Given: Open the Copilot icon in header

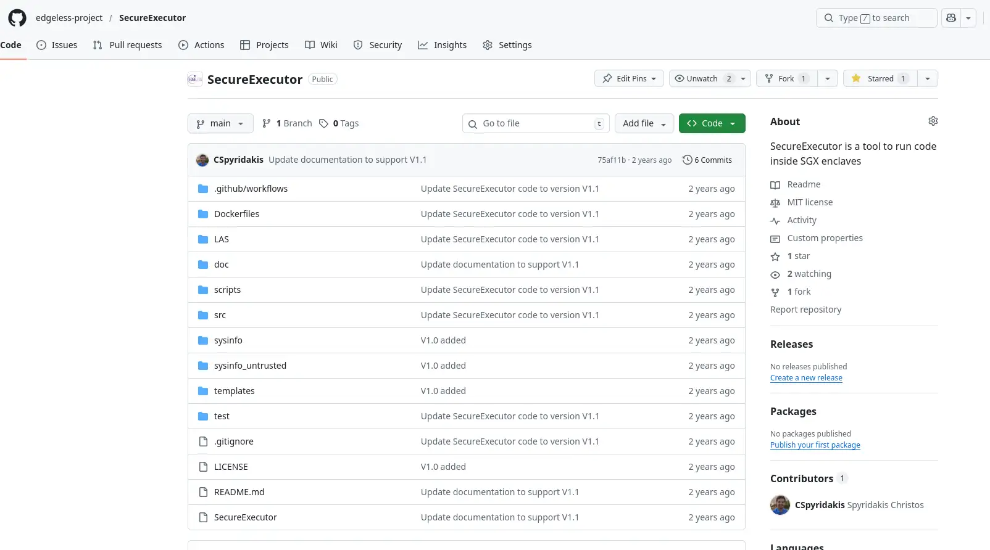Looking at the screenshot, I should (x=951, y=18).
